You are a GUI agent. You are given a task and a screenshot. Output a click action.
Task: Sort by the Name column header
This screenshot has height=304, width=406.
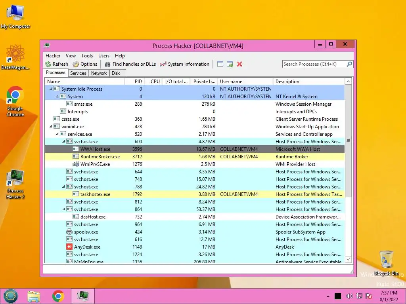click(85, 82)
